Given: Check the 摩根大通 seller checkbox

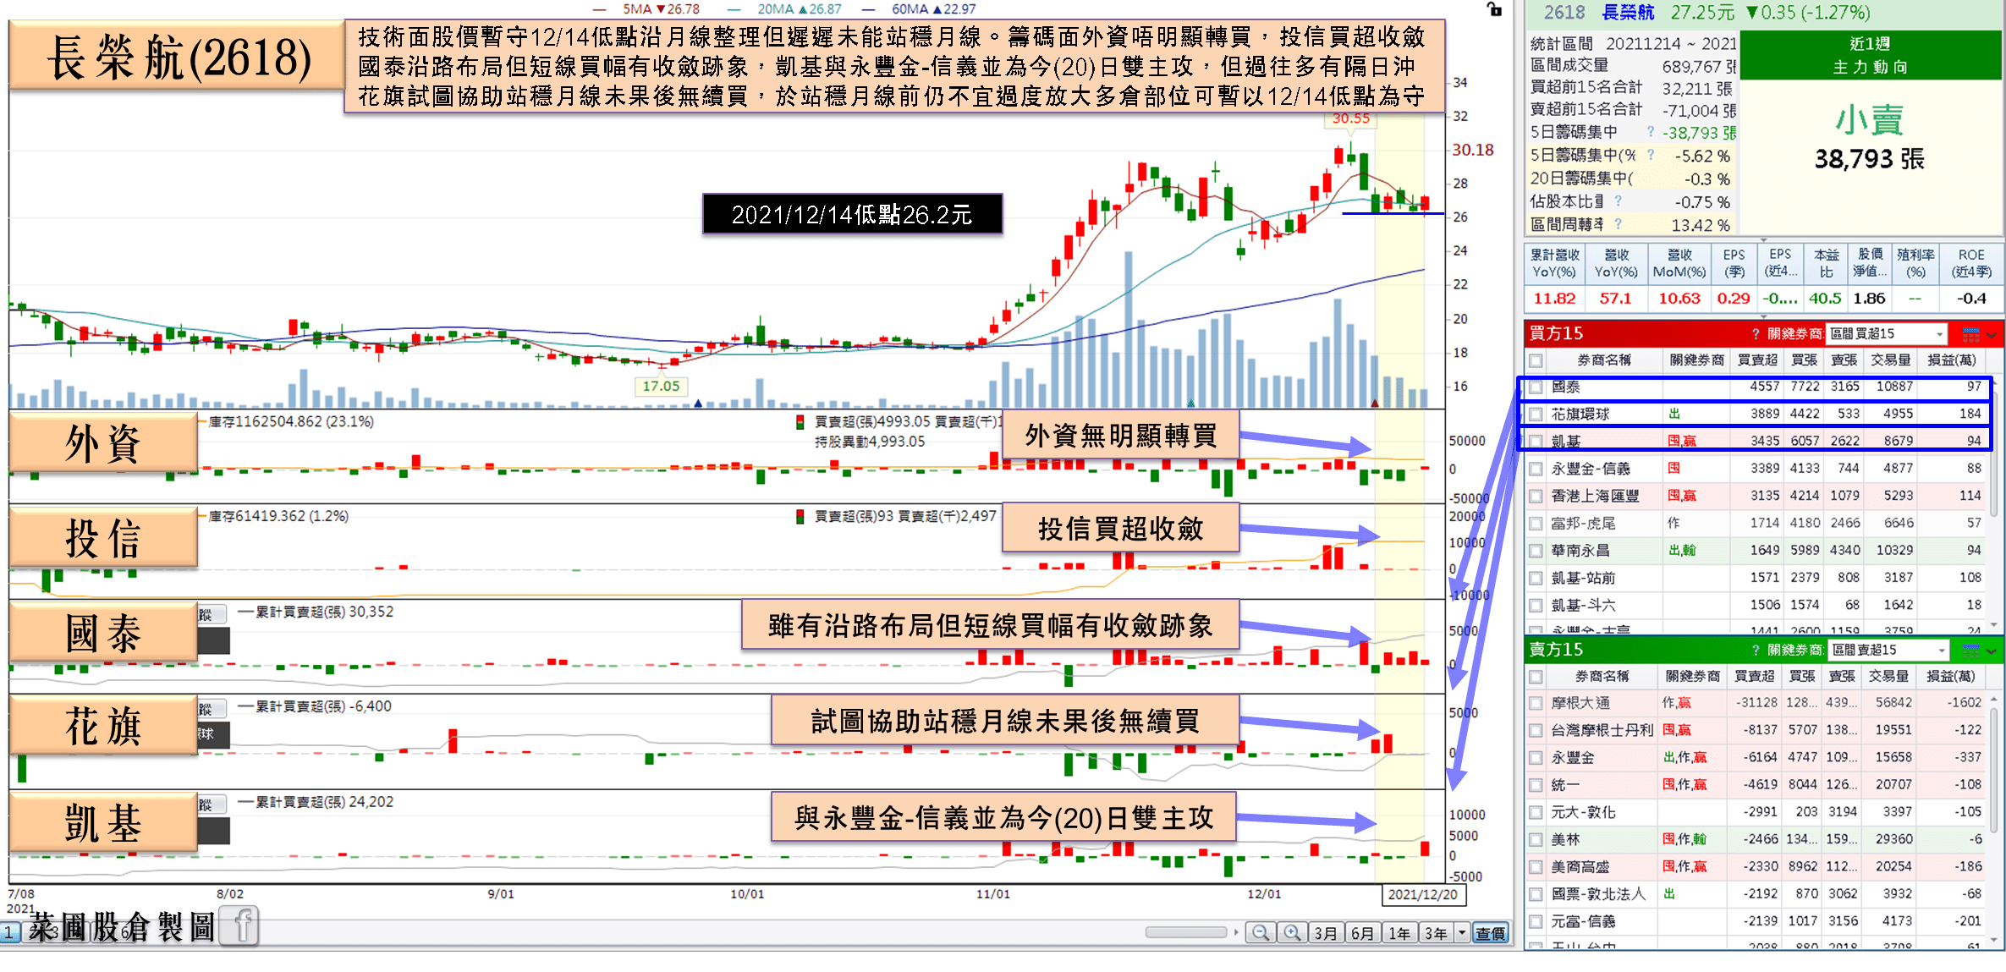Looking at the screenshot, I should pyautogui.click(x=1536, y=703).
